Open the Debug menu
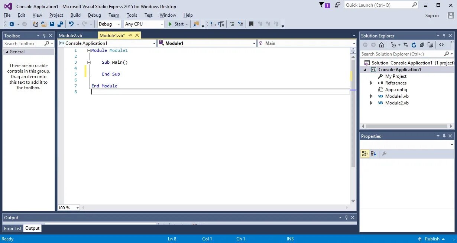The width and height of the screenshot is (457, 243). point(94,15)
